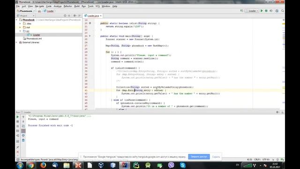Viewport: 300px width, 169px height.
Task: Hide the Run tool window
Action: coord(283,112)
